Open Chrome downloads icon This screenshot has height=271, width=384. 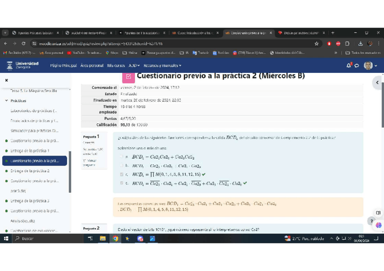pos(360,43)
